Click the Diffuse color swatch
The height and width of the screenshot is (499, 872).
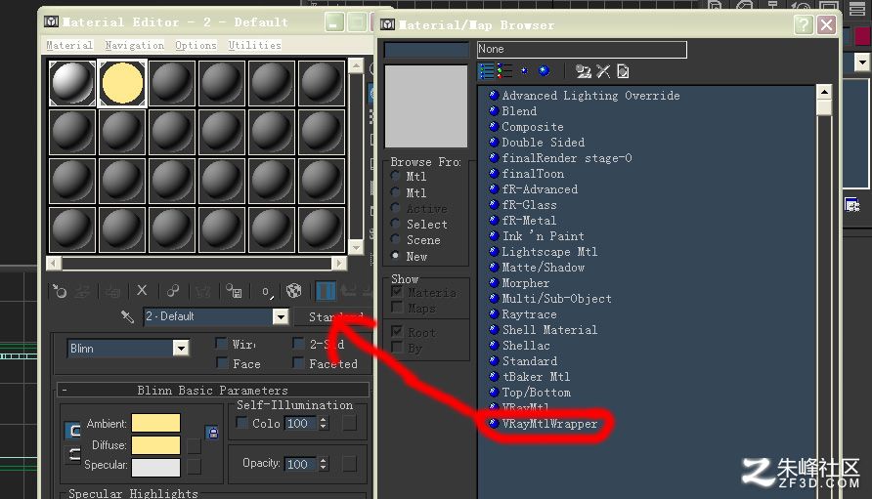pos(155,445)
